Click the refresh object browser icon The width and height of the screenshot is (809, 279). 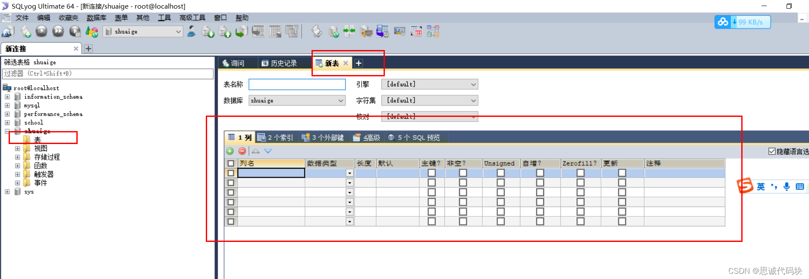91,31
